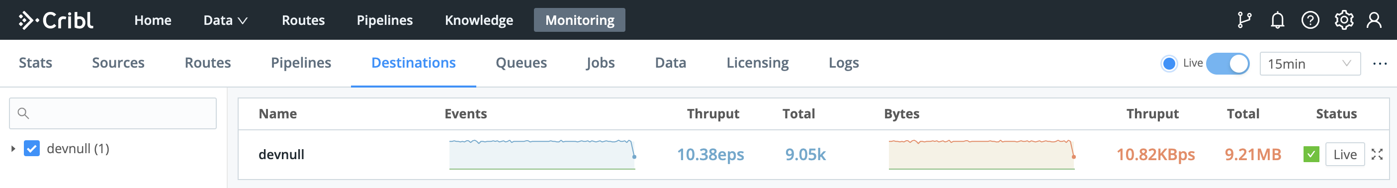
Task: Open the user account icon
Action: pos(1374,20)
